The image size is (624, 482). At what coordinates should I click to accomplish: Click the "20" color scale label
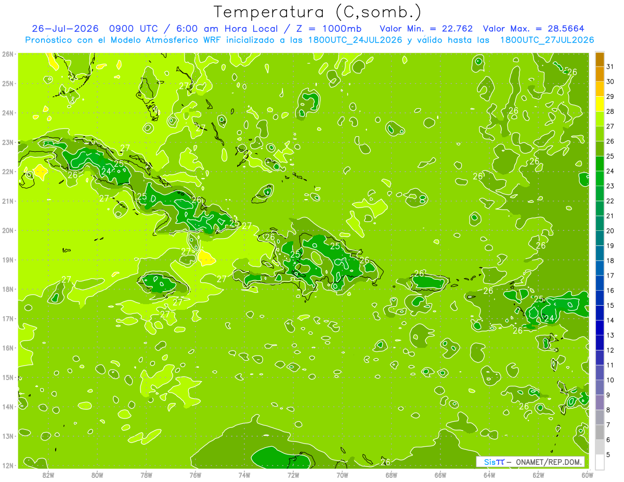tap(610, 231)
